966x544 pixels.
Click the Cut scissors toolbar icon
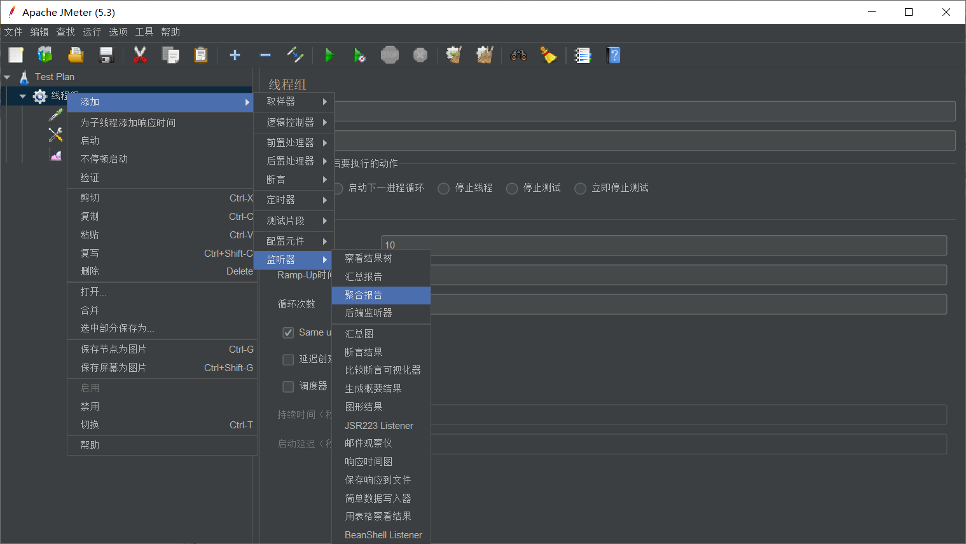click(140, 55)
